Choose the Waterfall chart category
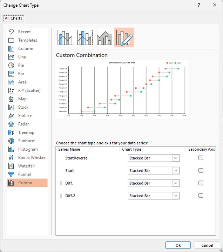This screenshot has height=252, width=223. coord(27,166)
